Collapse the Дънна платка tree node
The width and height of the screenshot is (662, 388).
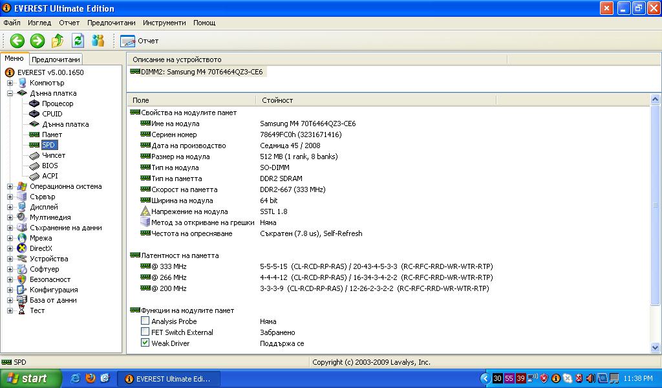(x=10, y=93)
